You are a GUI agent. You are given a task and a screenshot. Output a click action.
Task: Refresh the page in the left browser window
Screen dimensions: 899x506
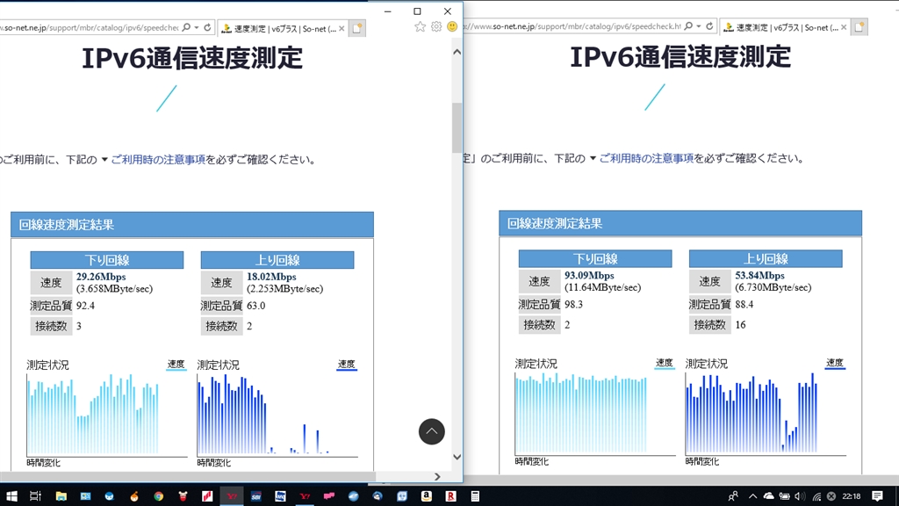[207, 27]
